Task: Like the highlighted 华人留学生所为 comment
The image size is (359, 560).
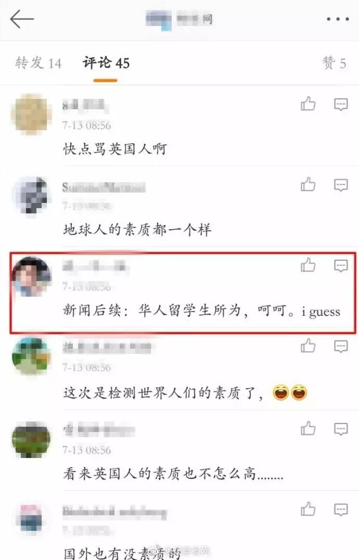Action: click(308, 265)
